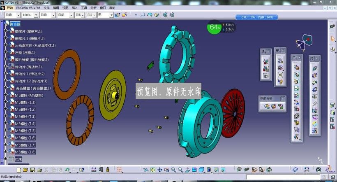Close the constraints 约 floating toolbar
Screen dimensions: 337x182
click(317, 58)
